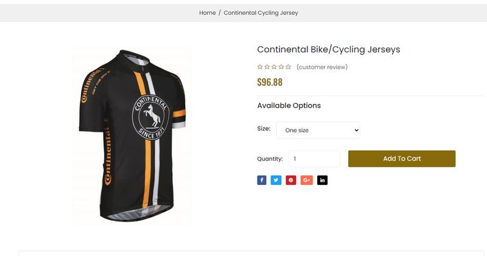Click the Home breadcrumb link
This screenshot has height=256, width=487.
click(x=208, y=13)
